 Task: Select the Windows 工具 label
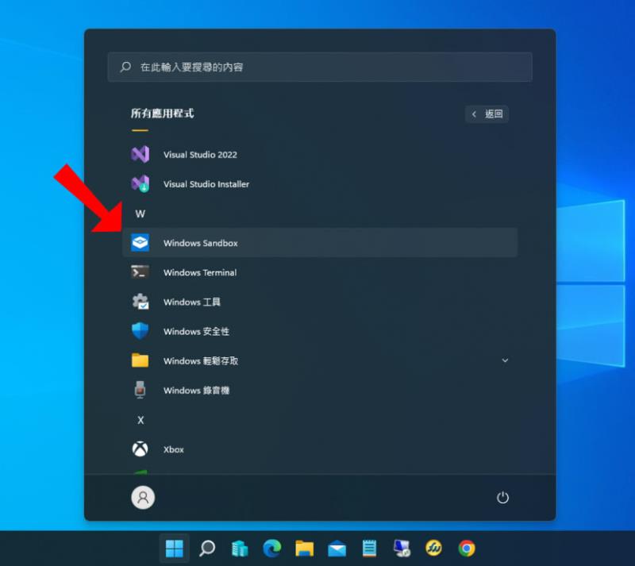pyautogui.click(x=192, y=302)
